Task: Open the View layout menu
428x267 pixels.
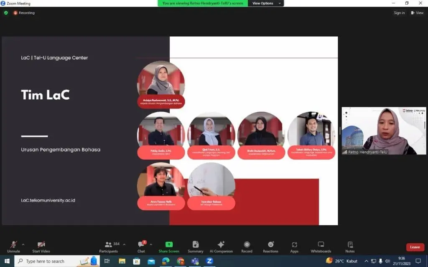Action: (x=417, y=13)
